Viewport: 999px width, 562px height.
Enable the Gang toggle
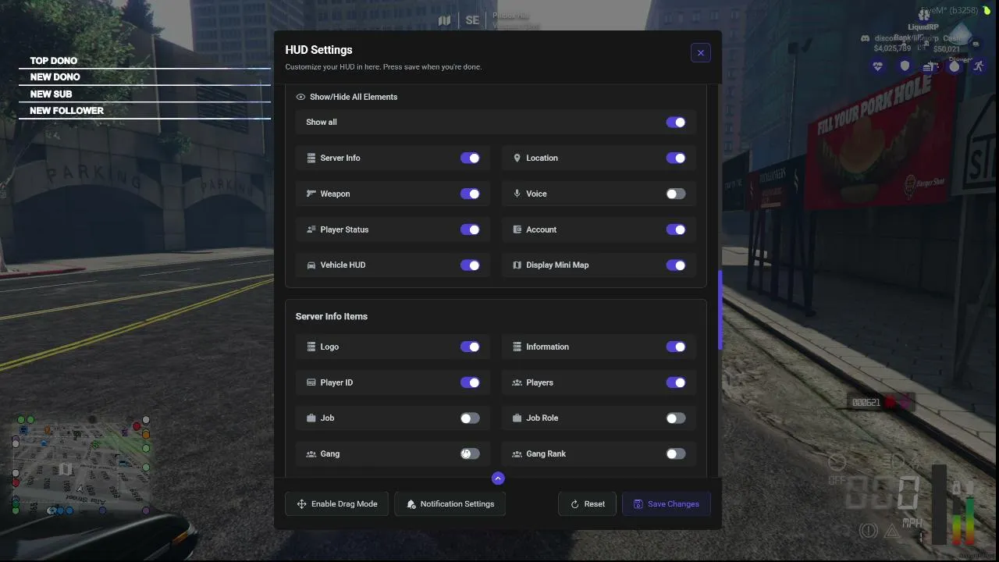click(x=470, y=454)
